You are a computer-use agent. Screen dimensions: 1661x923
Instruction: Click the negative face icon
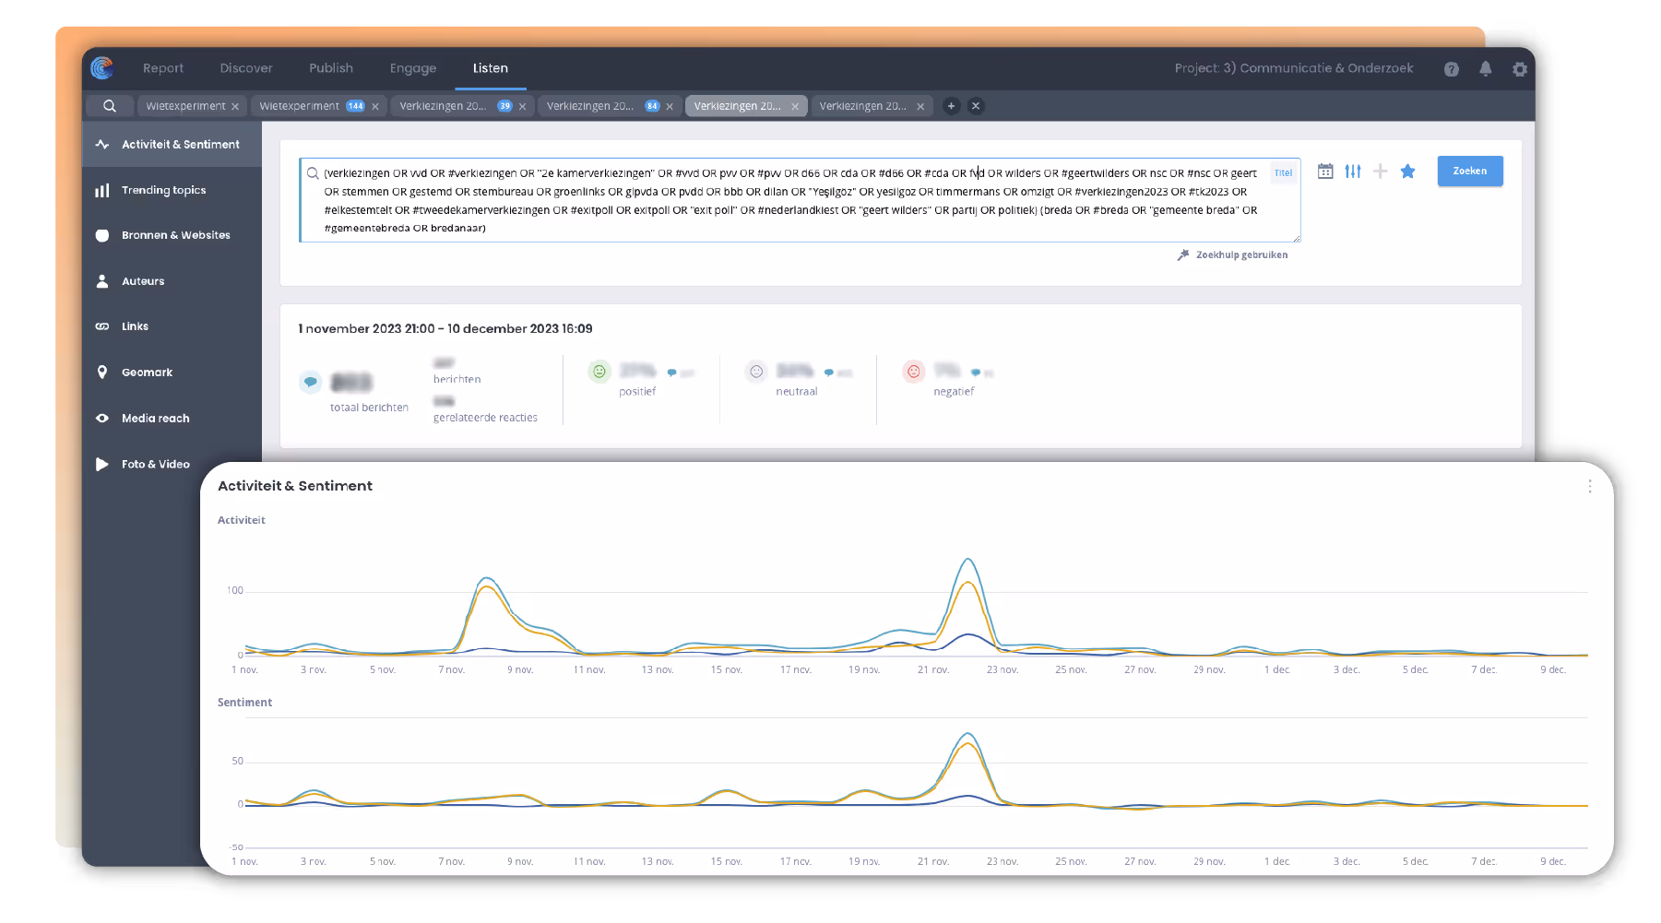tap(913, 371)
